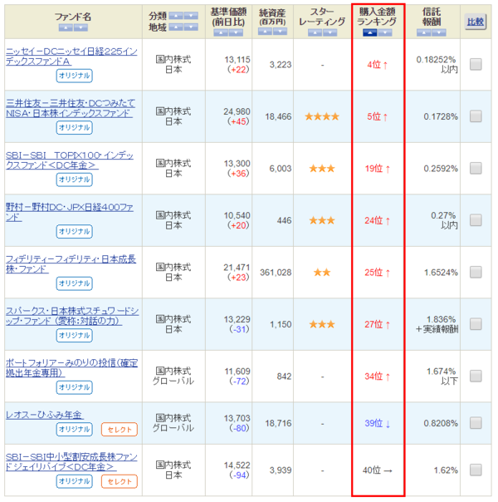This screenshot has height=502, width=498.
Task: Check compare box for フィデリティ日本成長株 fund
Action: click(x=476, y=273)
